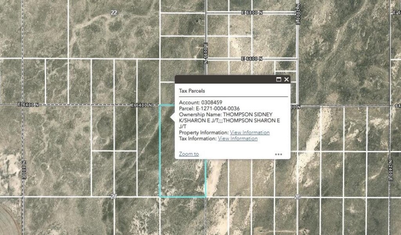
Task: Click the N 2000 E road label
Action: click(x=298, y=14)
